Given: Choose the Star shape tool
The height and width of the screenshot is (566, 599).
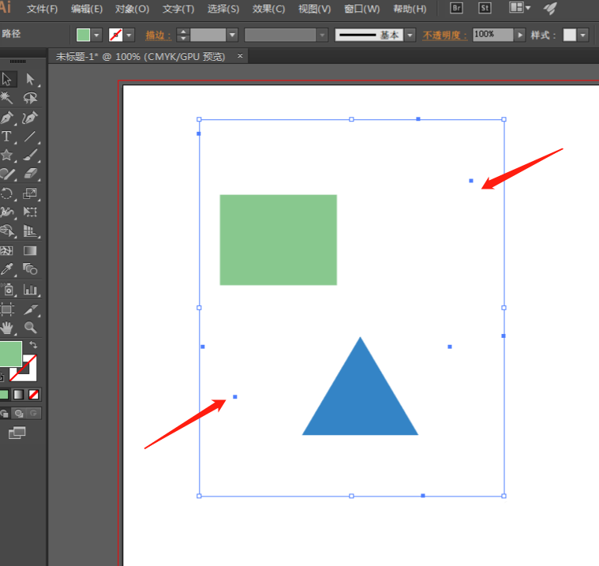Looking at the screenshot, I should click(7, 156).
